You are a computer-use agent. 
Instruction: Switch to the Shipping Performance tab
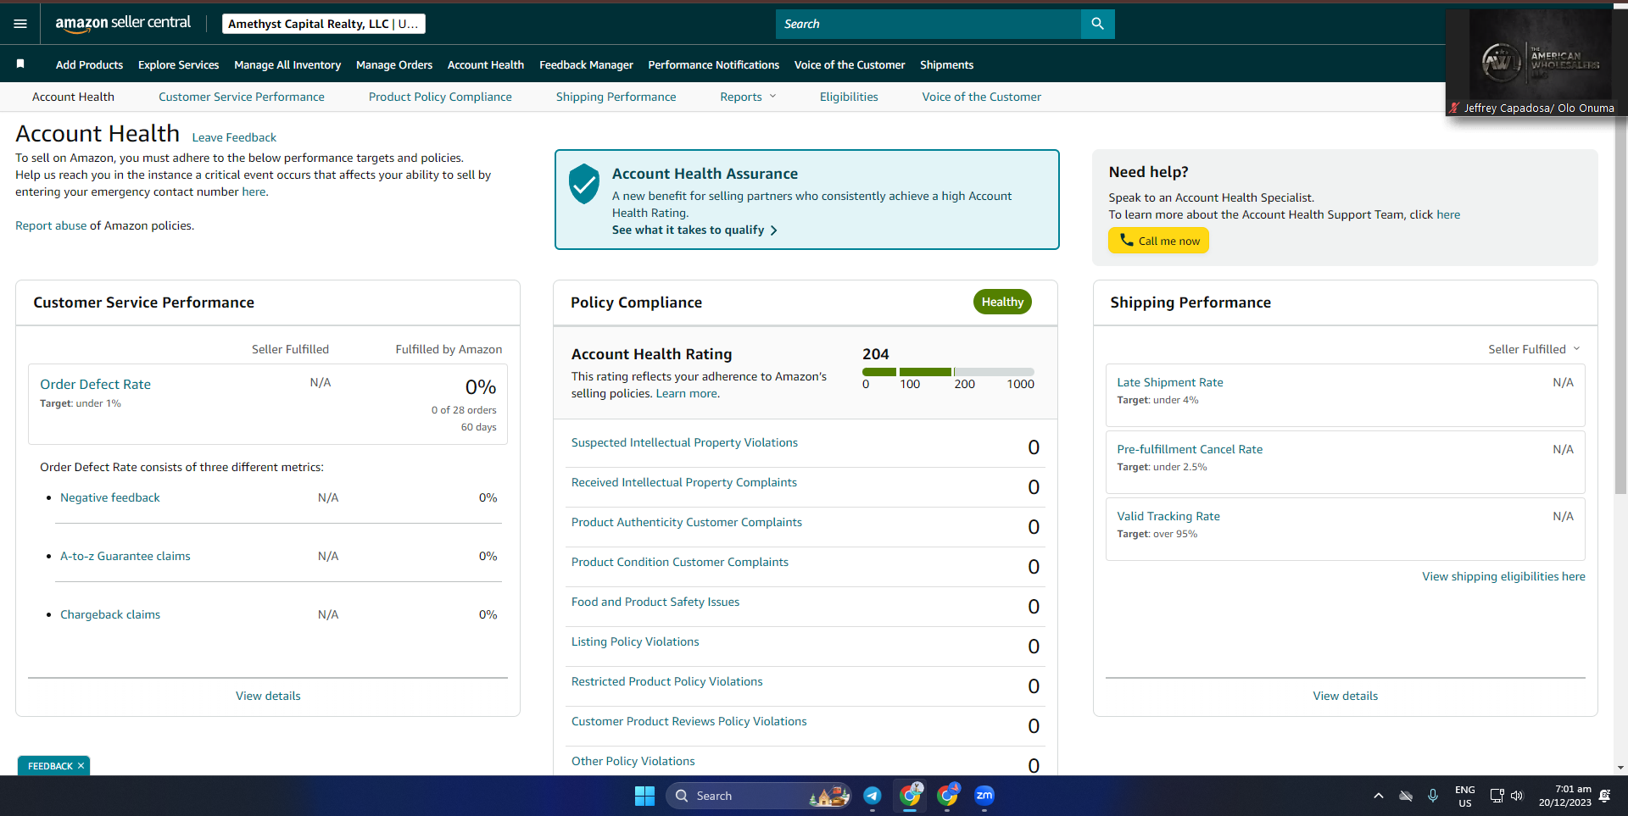[x=616, y=97]
